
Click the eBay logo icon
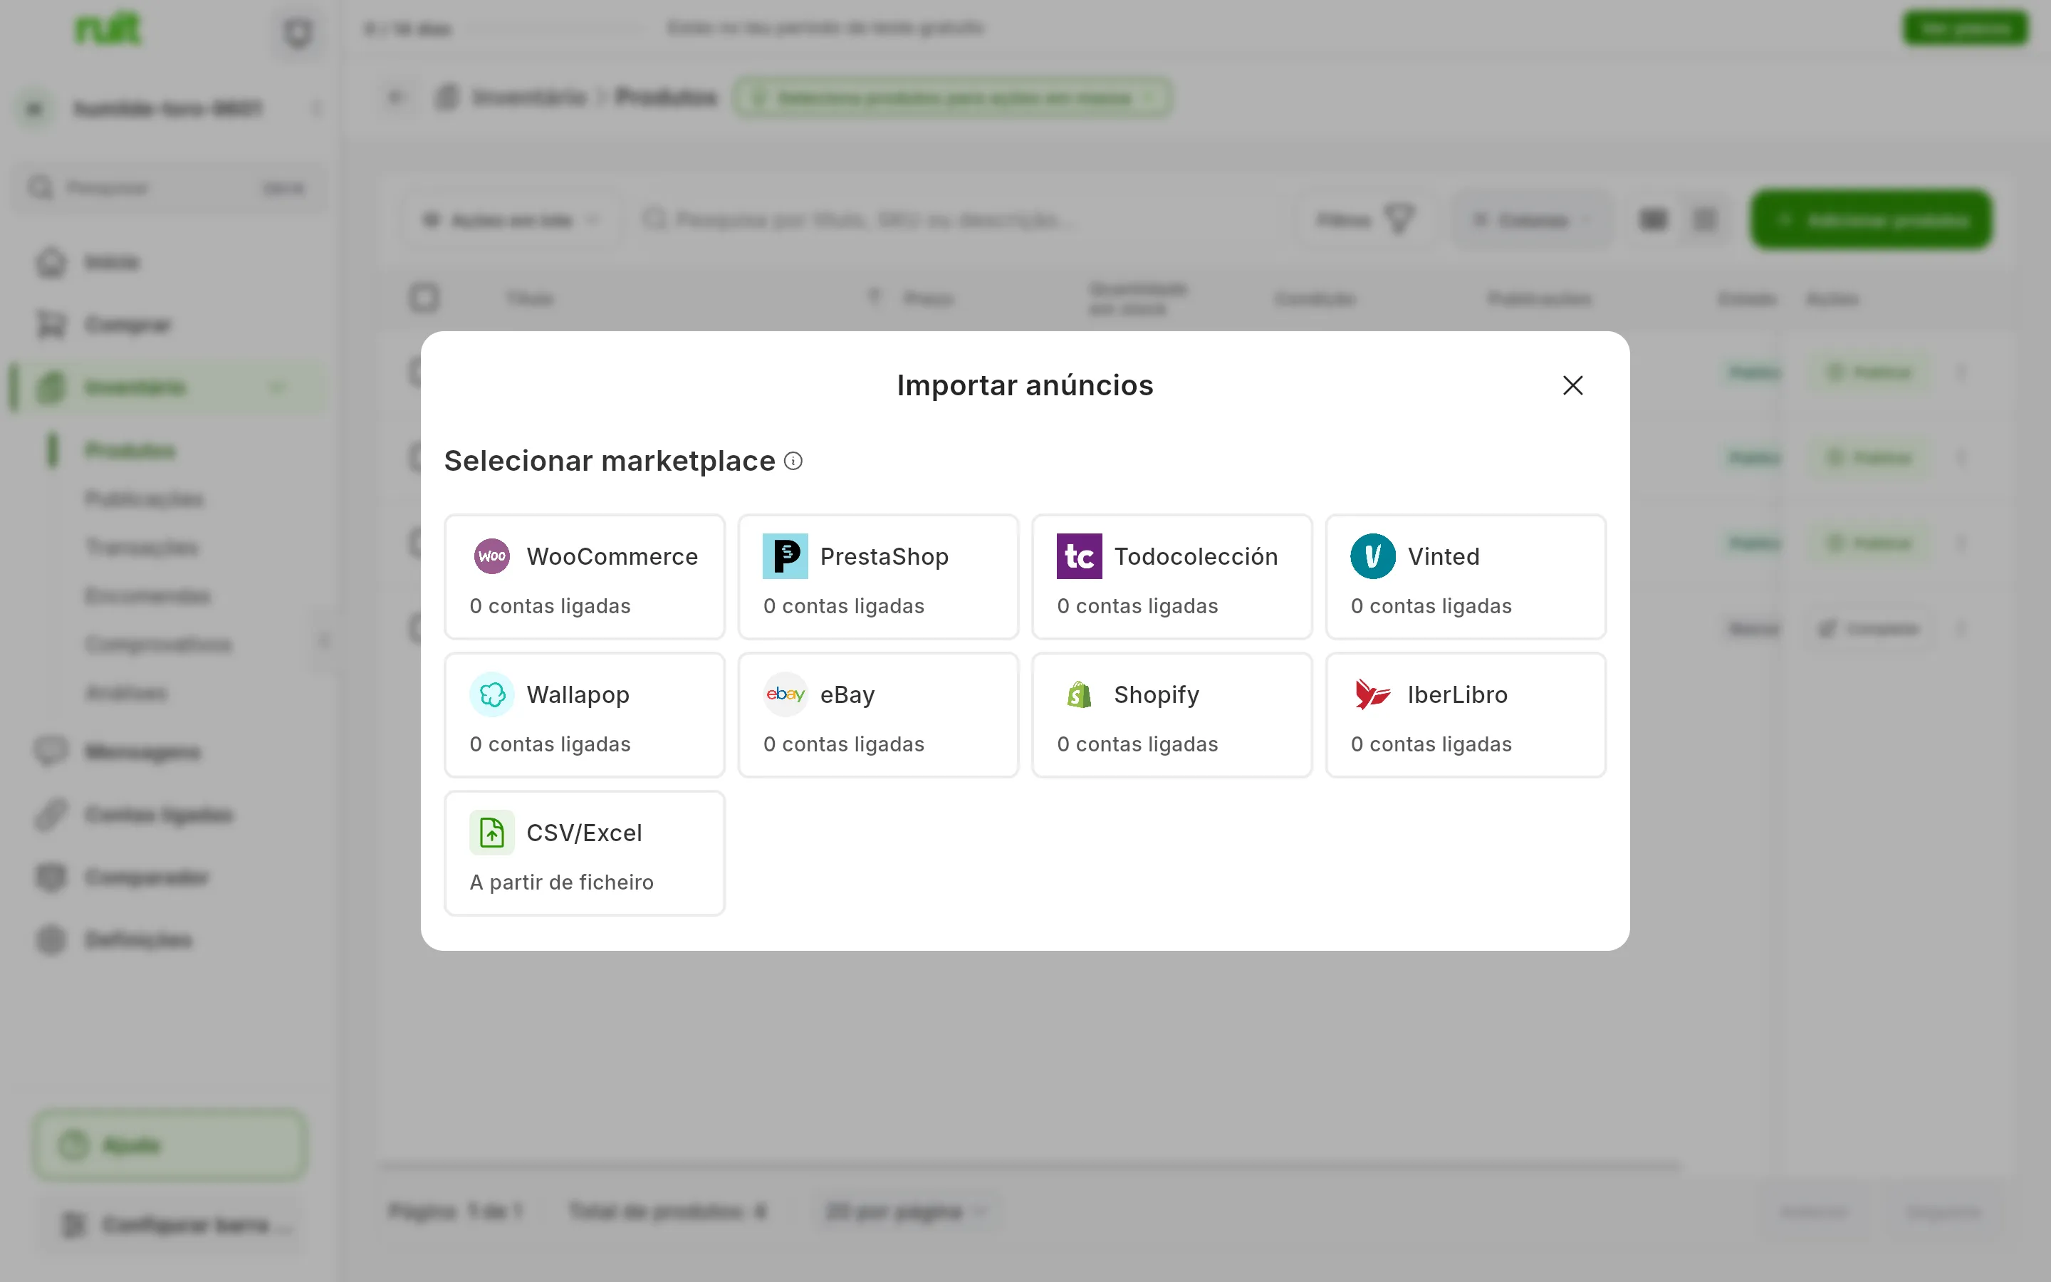785,694
